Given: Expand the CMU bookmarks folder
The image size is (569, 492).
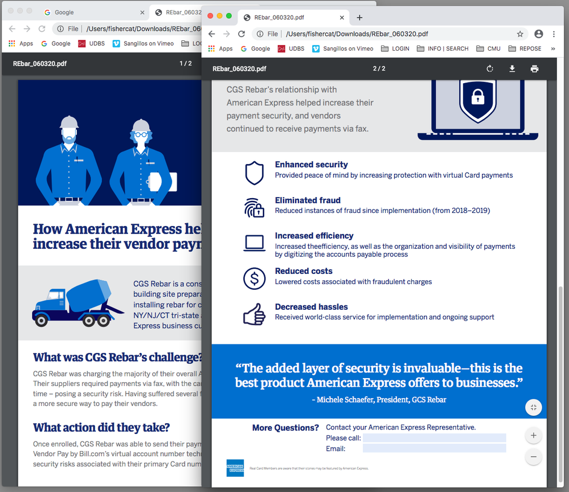Looking at the screenshot, I should point(489,48).
